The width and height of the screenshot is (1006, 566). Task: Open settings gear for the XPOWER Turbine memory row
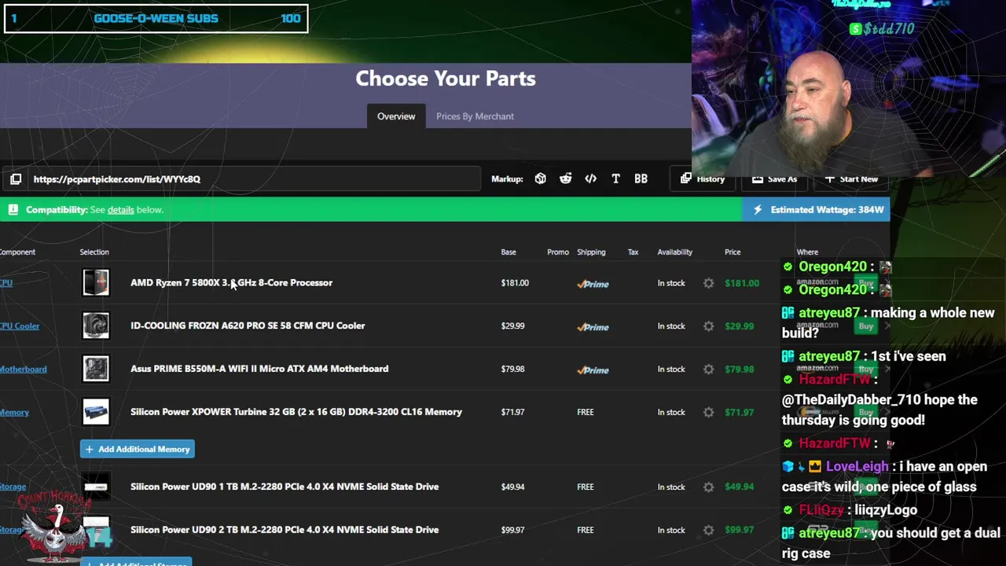click(709, 412)
